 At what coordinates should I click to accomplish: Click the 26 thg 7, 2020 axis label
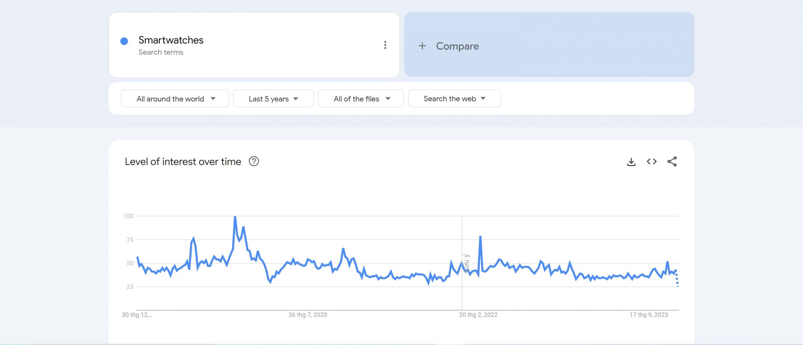coord(307,315)
